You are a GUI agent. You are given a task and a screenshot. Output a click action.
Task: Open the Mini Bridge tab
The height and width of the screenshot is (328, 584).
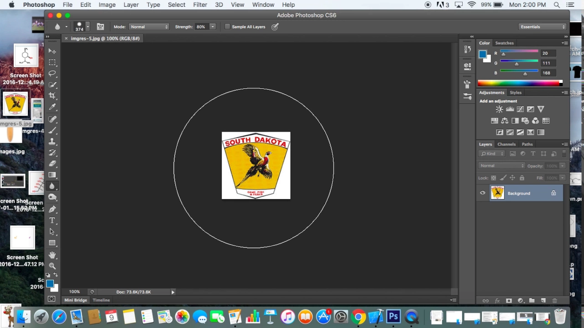point(76,300)
